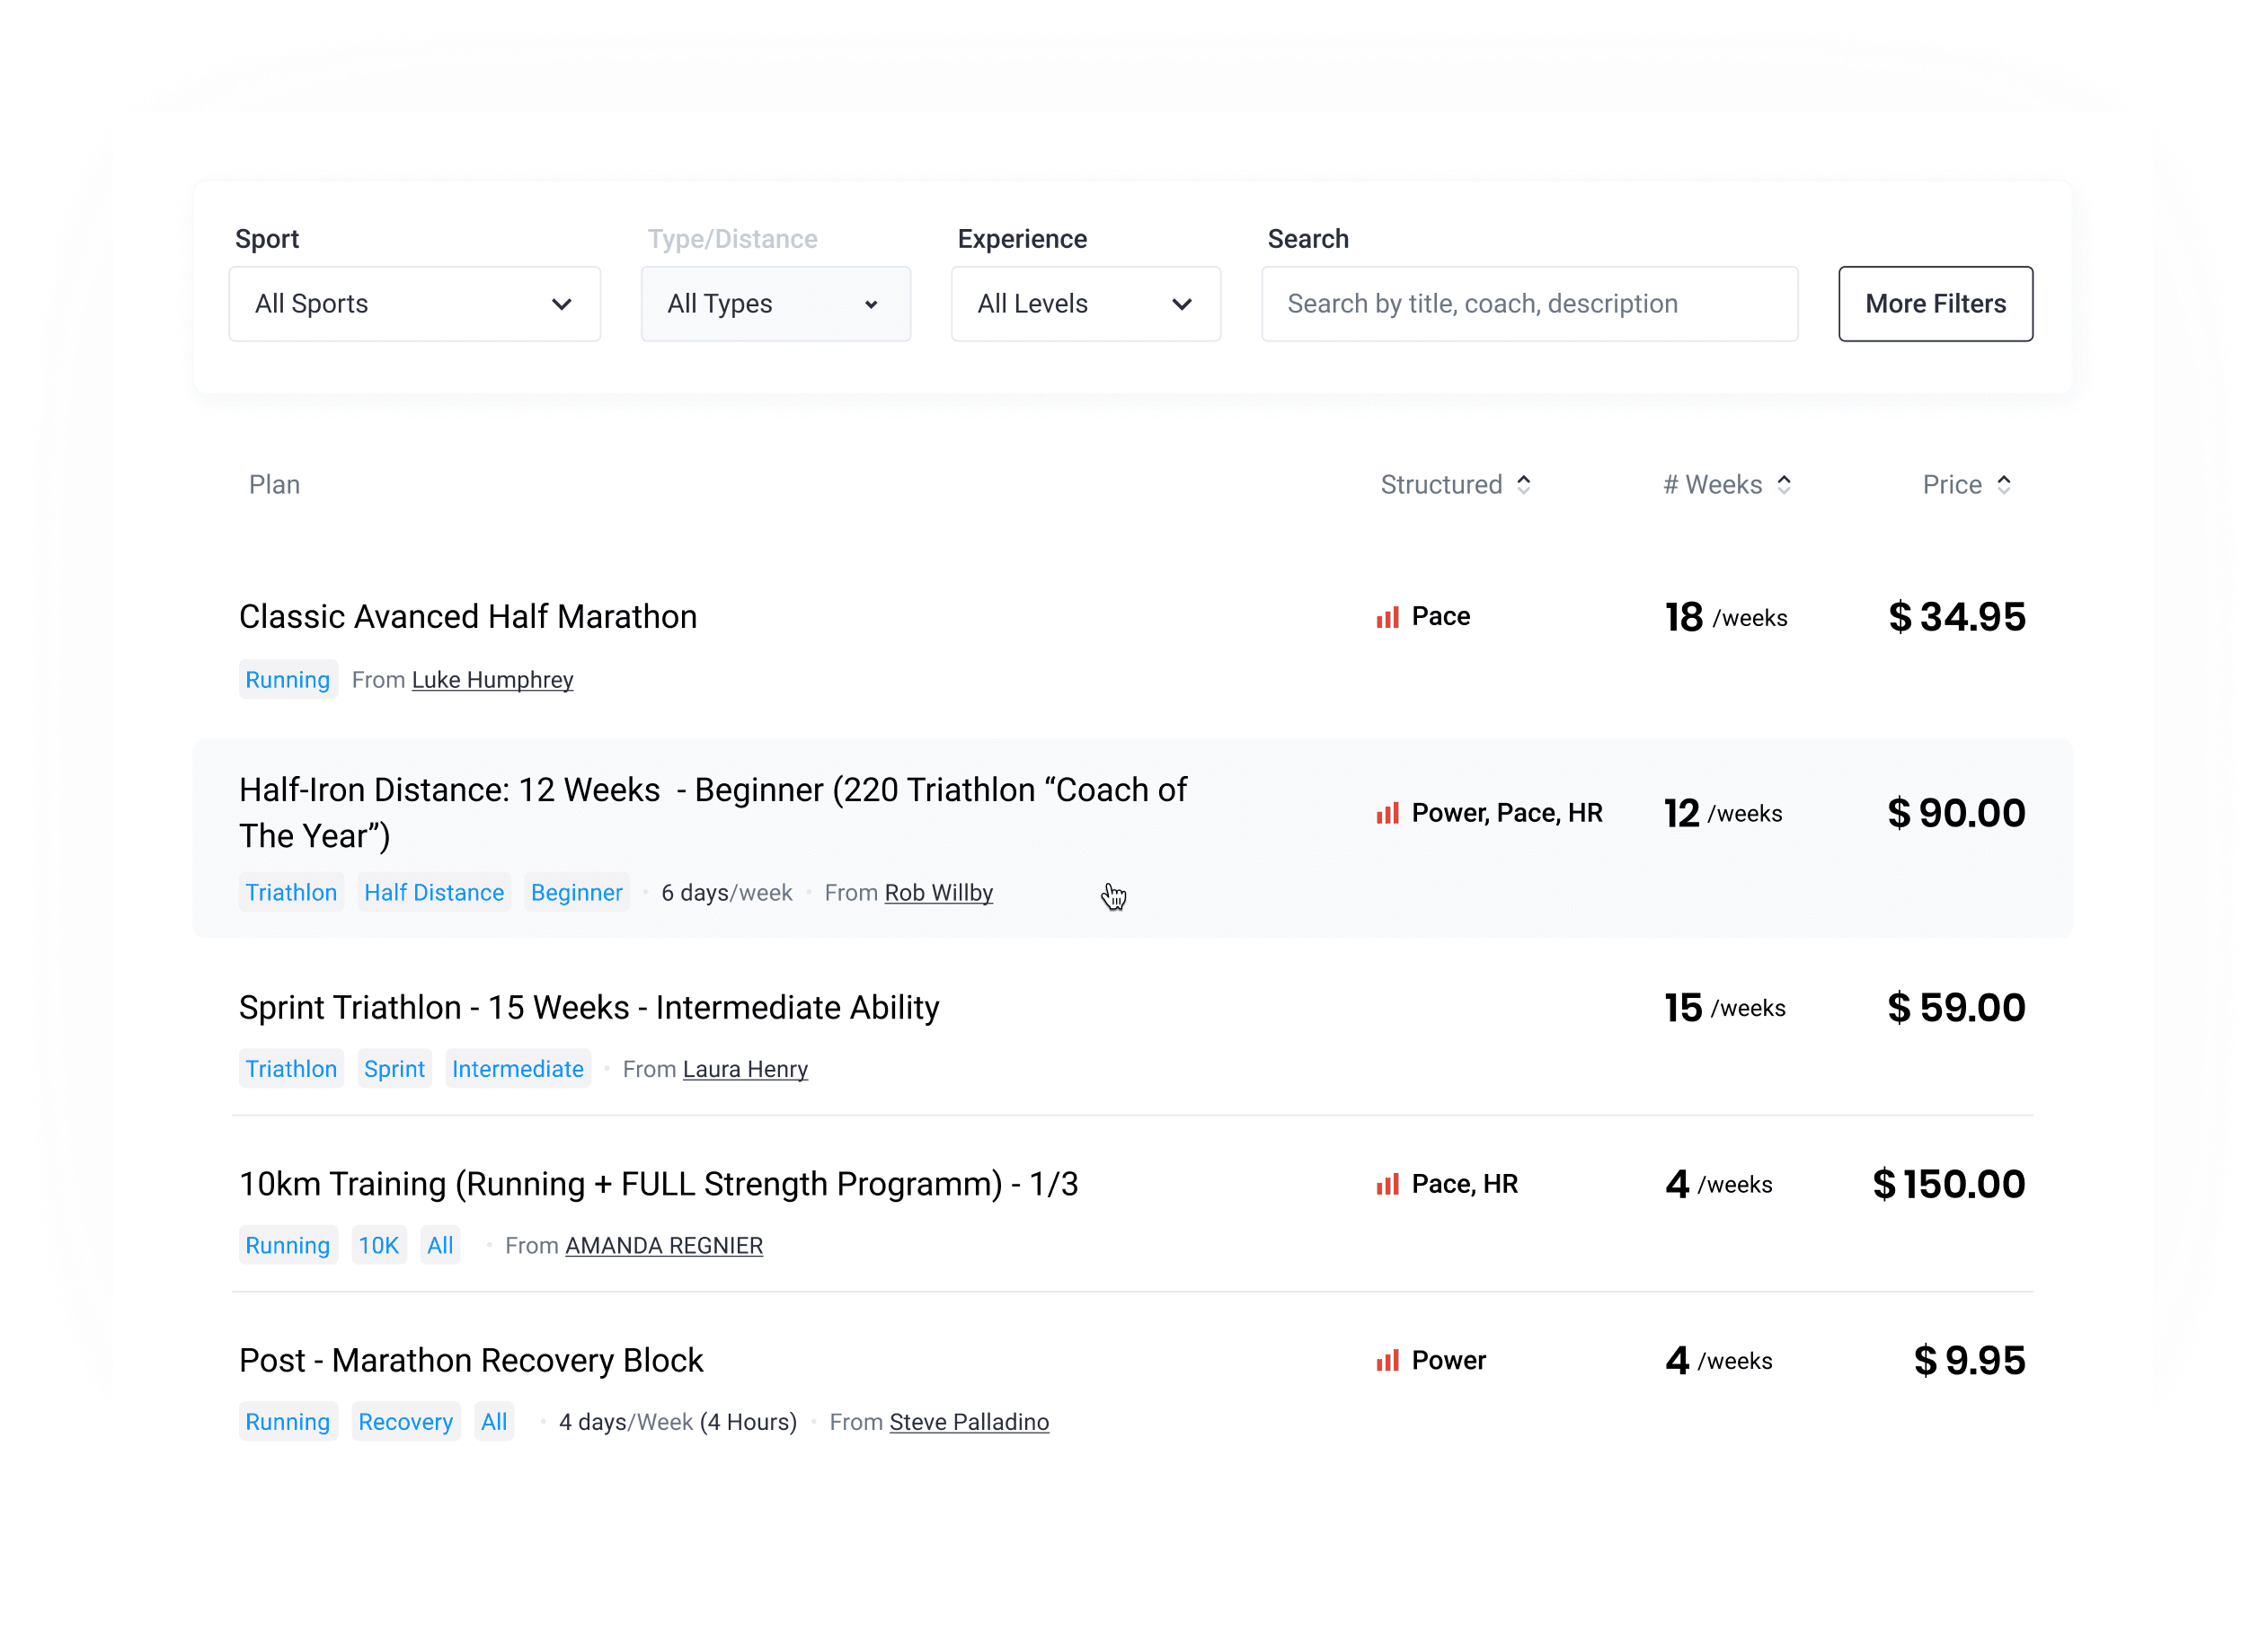
Task: Click bar chart icon beside Power, Pace, HR
Action: pos(1387,814)
